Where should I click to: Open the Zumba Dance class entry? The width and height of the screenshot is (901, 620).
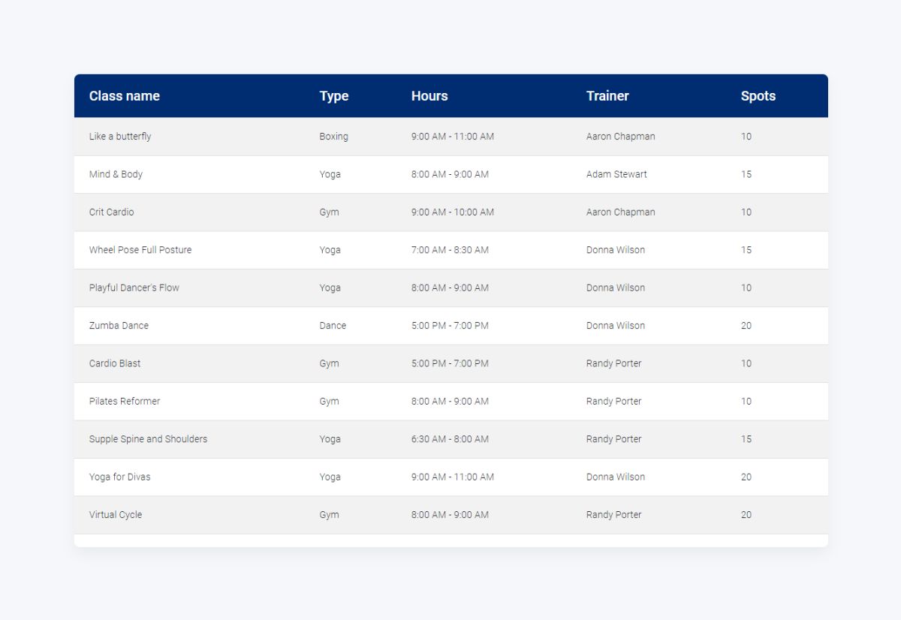(118, 326)
